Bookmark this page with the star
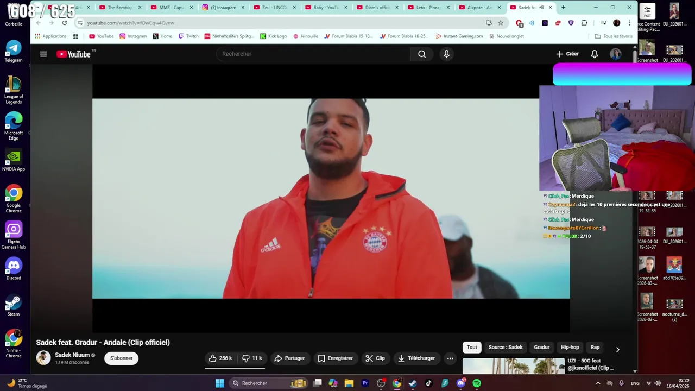This screenshot has width=695, height=391. point(501,23)
